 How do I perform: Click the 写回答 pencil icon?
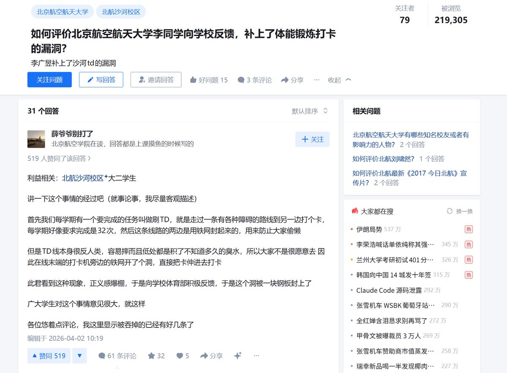90,80
